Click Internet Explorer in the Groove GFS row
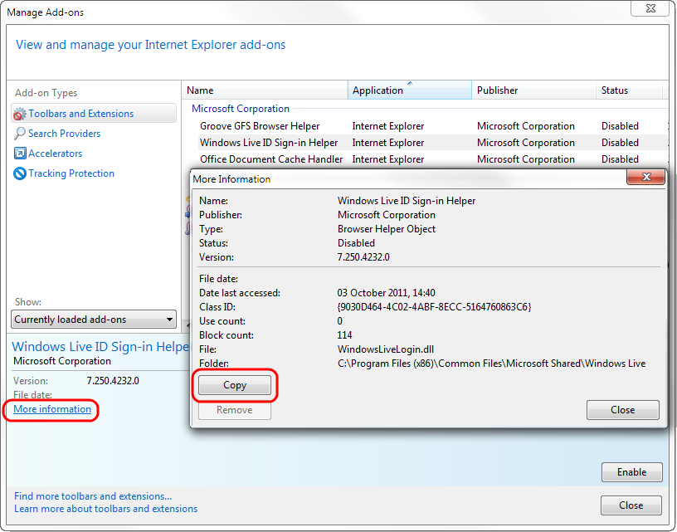The image size is (677, 532). point(388,126)
